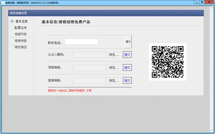Click the 公众二维码 file path field
The image size is (215, 134).
point(89,55)
